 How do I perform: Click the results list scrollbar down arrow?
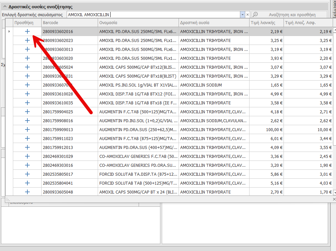334,192
